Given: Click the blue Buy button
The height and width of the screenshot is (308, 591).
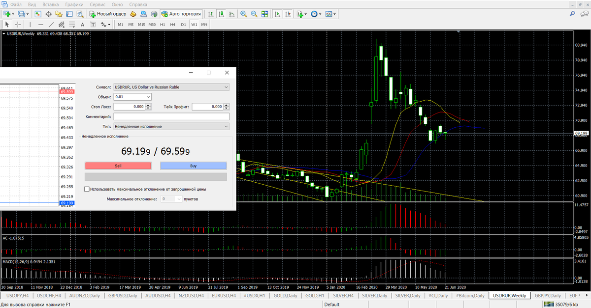Looking at the screenshot, I should pos(194,166).
